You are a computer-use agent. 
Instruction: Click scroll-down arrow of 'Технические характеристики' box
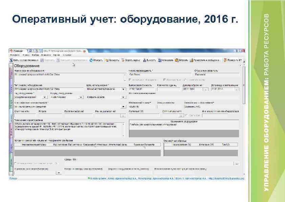(x=124, y=136)
